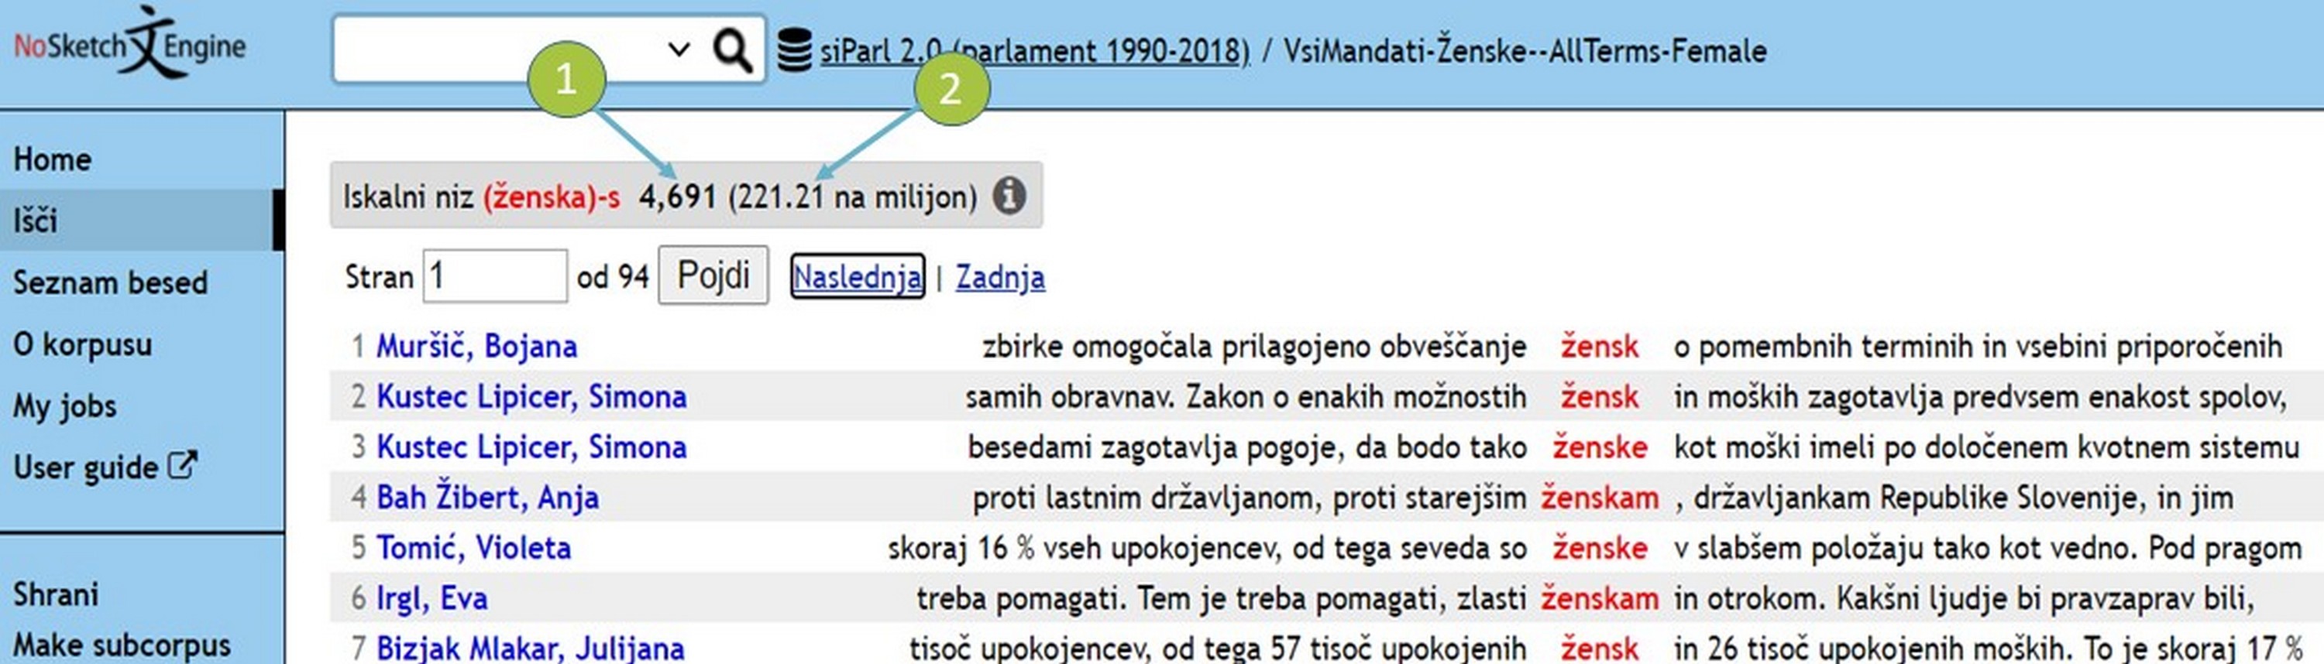Jump to the Zadnja page link
The width and height of the screenshot is (2324, 664).
[x=1001, y=276]
